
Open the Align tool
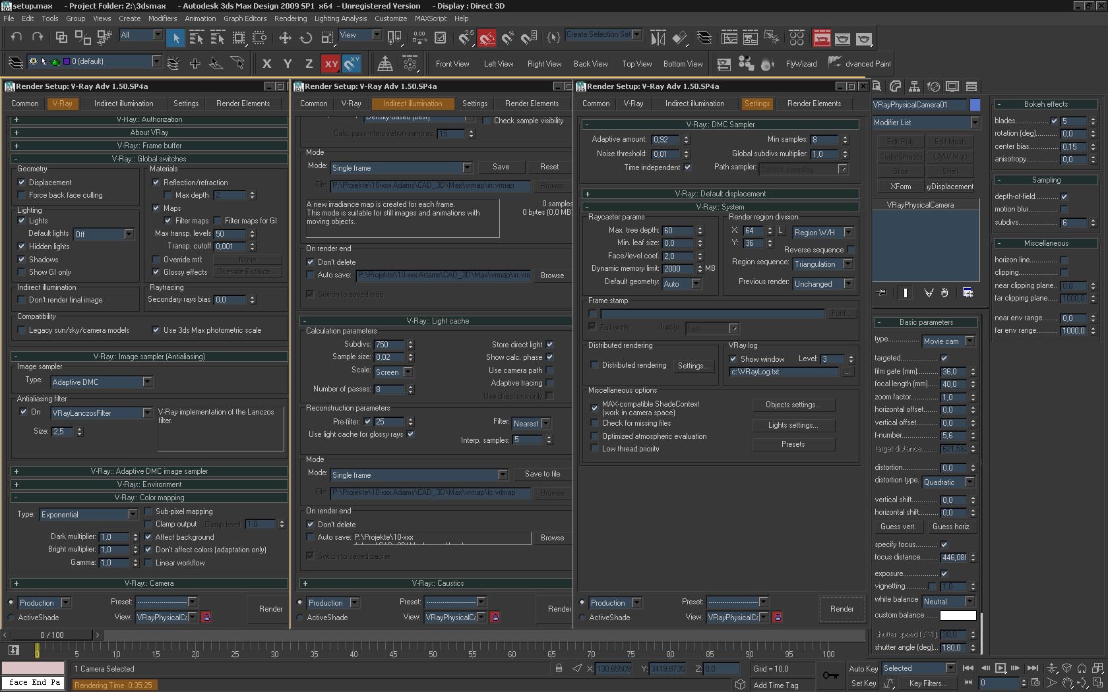[x=679, y=38]
